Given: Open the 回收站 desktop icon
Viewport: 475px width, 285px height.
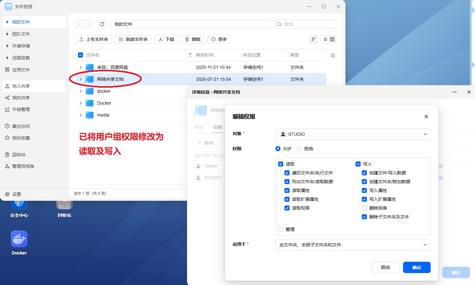Looking at the screenshot, I should click(x=64, y=205).
